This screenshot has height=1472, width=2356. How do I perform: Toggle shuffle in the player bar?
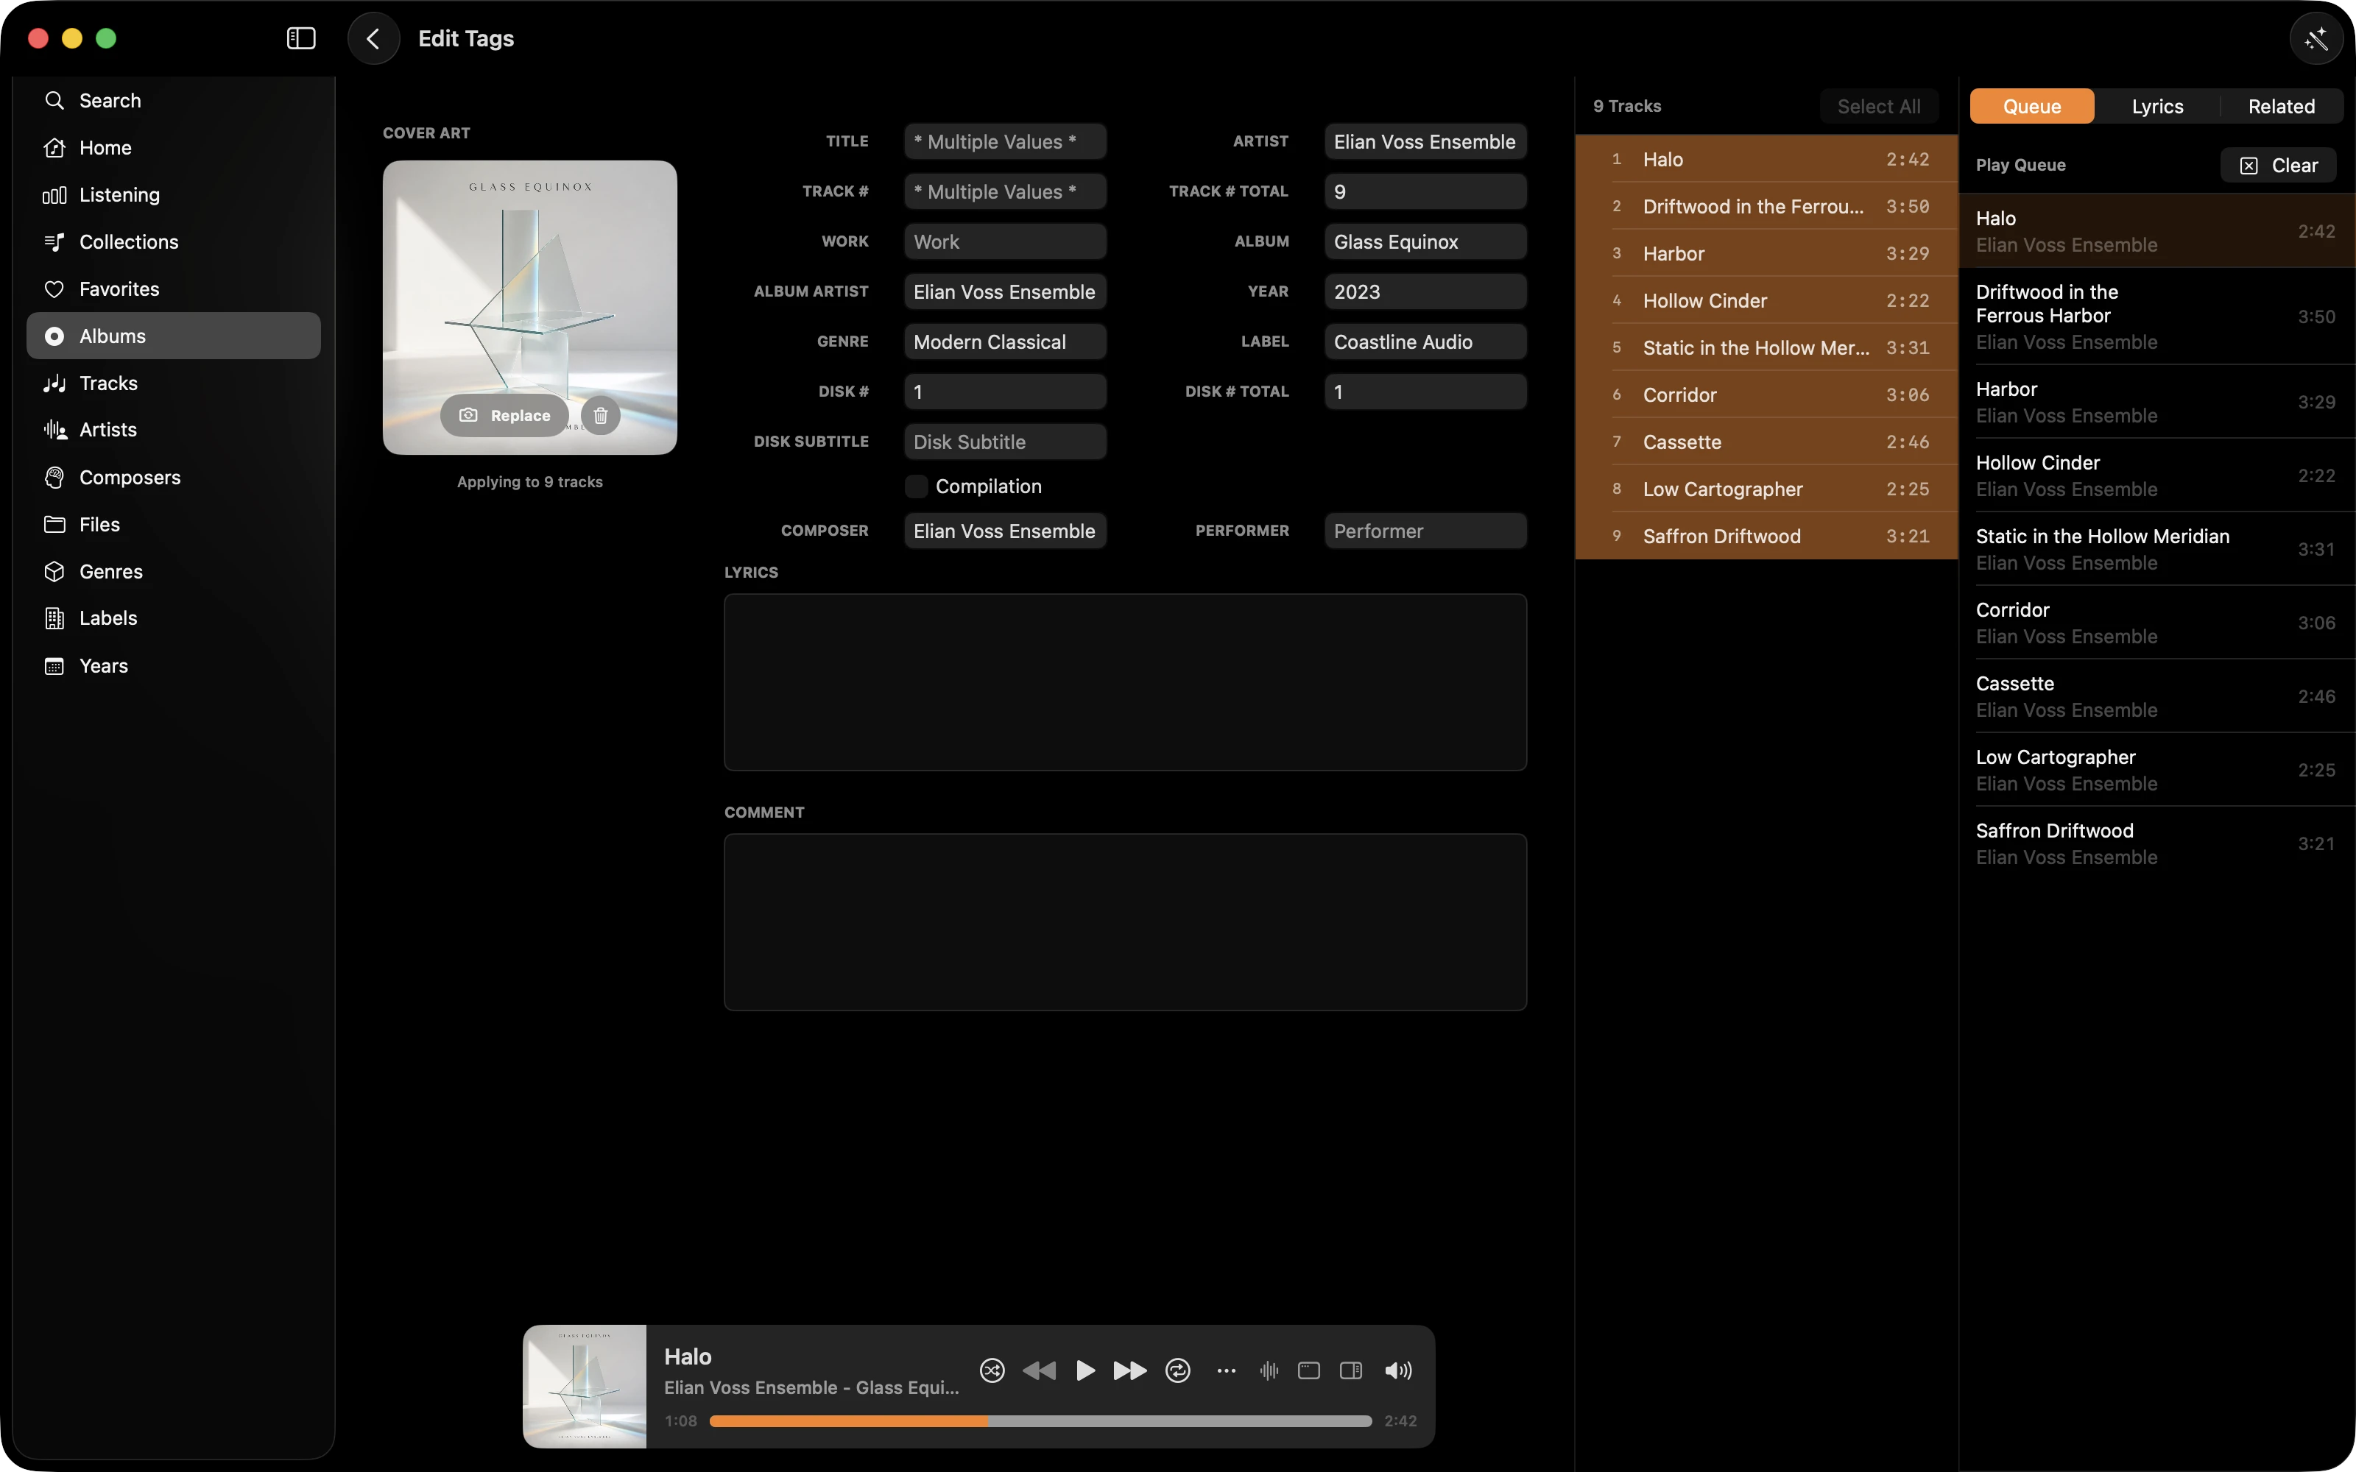[992, 1370]
